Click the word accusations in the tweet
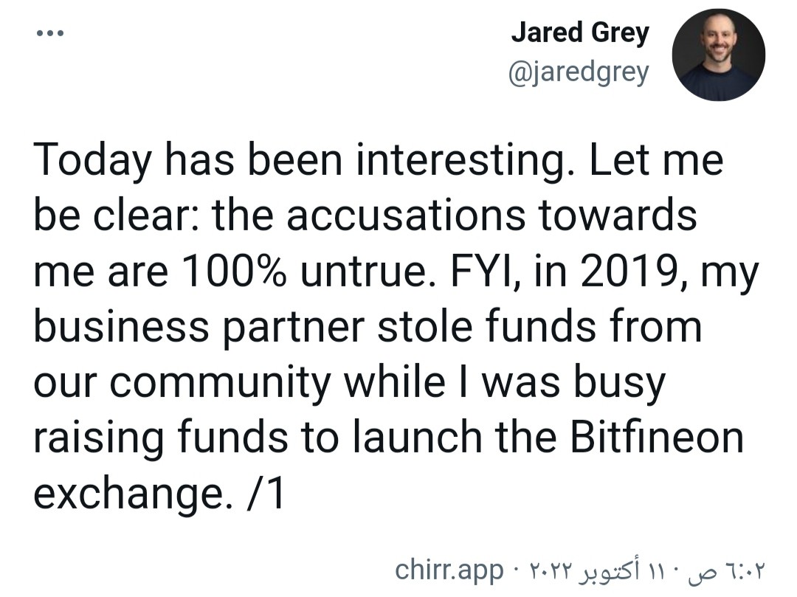797x597 pixels. tap(406, 215)
